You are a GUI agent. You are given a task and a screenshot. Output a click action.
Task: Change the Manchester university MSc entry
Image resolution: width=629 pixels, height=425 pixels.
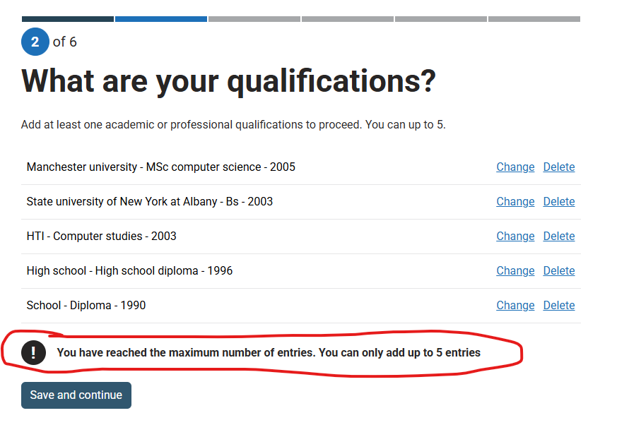tap(515, 167)
